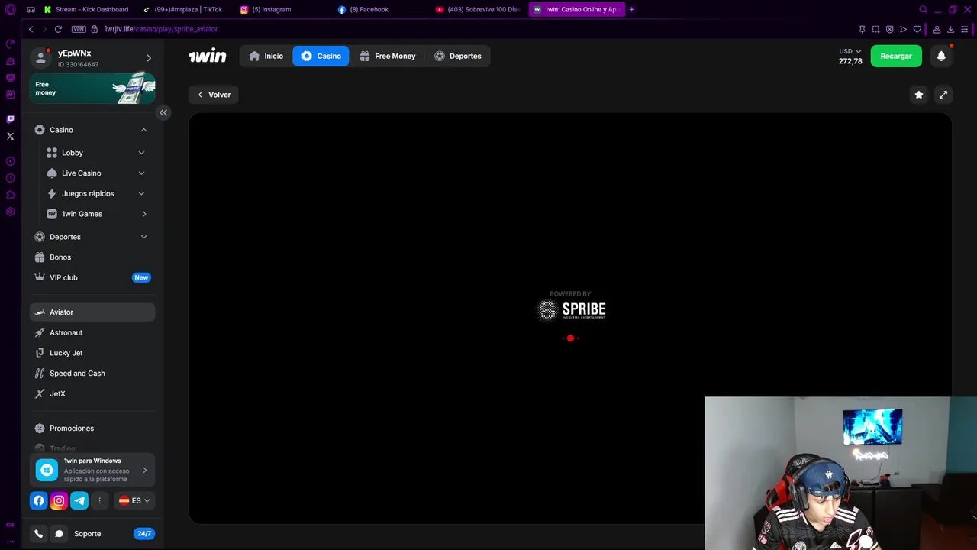Open the yEpWNx profile arrow
Screen dimensions: 977x550
pyautogui.click(x=149, y=58)
